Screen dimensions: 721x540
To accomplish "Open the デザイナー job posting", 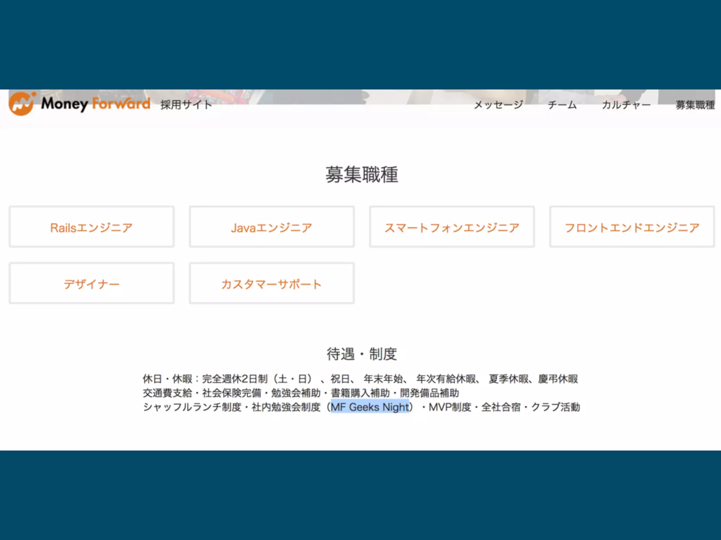I will 92,284.
